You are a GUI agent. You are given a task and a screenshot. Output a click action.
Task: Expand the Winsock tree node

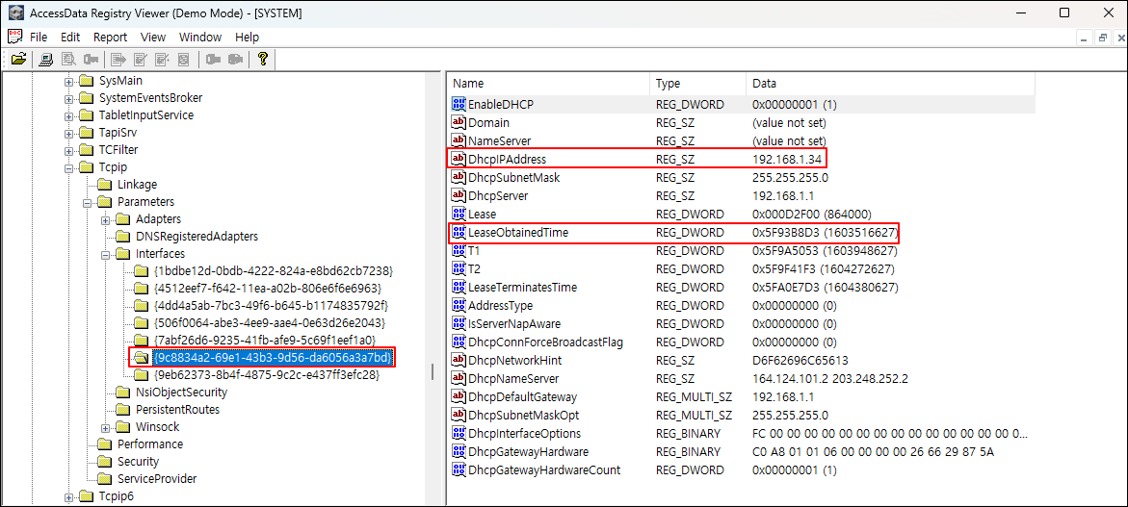105,426
